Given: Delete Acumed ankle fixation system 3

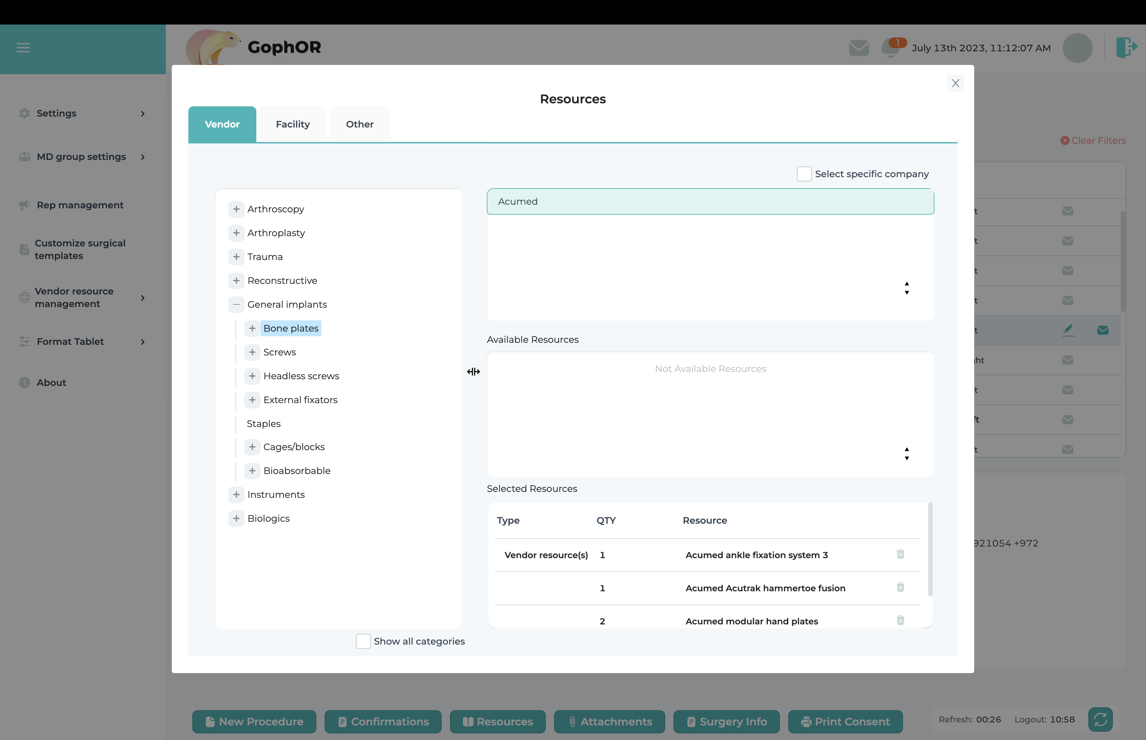Looking at the screenshot, I should point(900,554).
